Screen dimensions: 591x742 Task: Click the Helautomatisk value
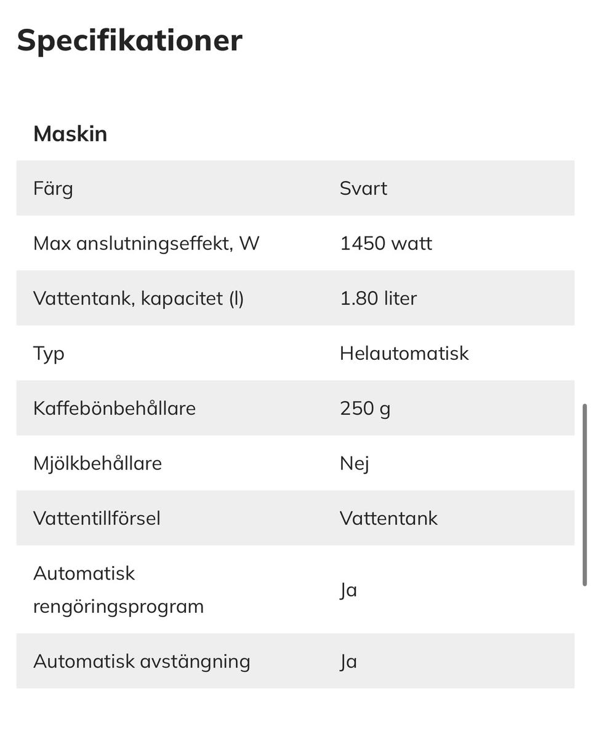(x=404, y=353)
